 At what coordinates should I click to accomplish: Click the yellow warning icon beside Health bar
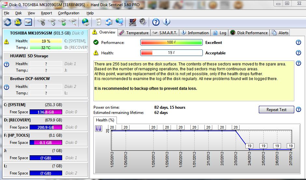(x=96, y=53)
